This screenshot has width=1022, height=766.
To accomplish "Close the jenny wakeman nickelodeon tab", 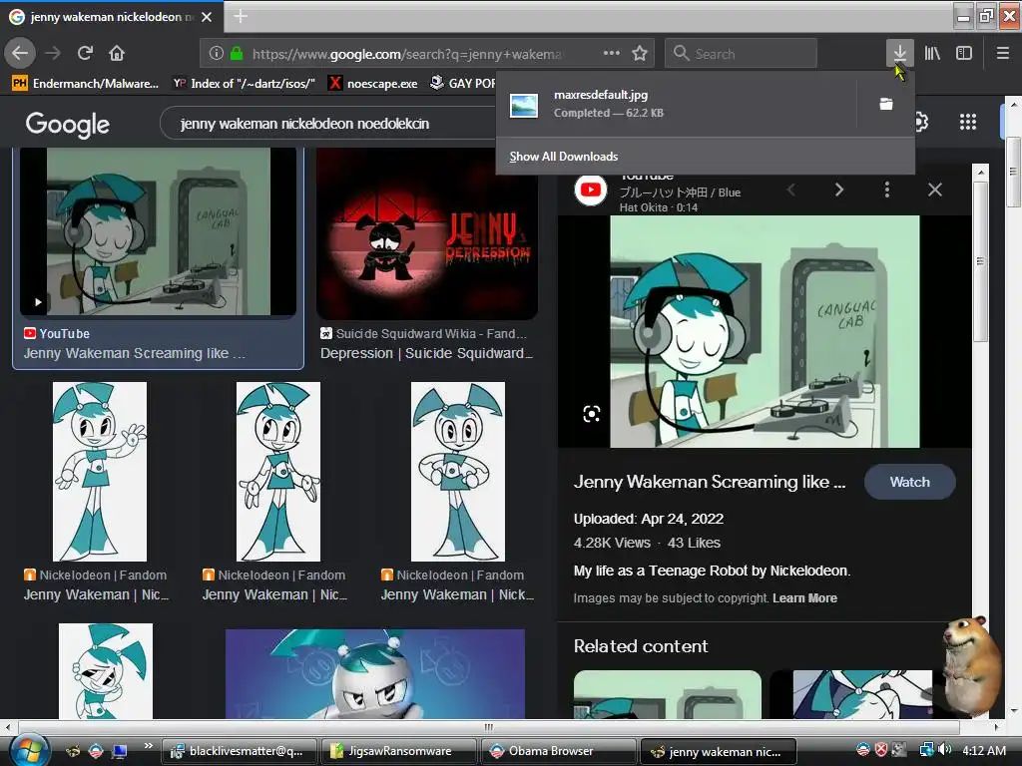I will click(207, 17).
